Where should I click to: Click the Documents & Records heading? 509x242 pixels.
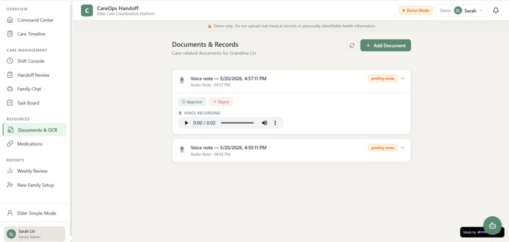point(205,44)
